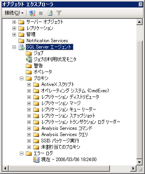
Task: Collapse the プロキシ node
Action: click(21, 78)
